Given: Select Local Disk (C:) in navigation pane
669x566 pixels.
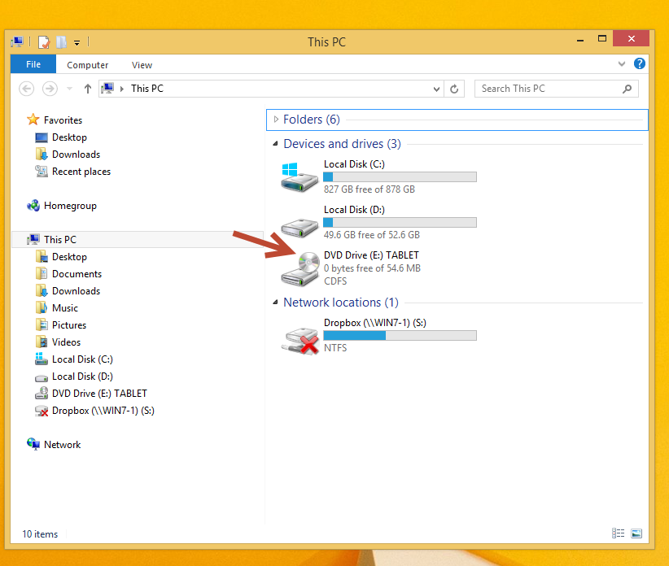Looking at the screenshot, I should click(x=82, y=359).
